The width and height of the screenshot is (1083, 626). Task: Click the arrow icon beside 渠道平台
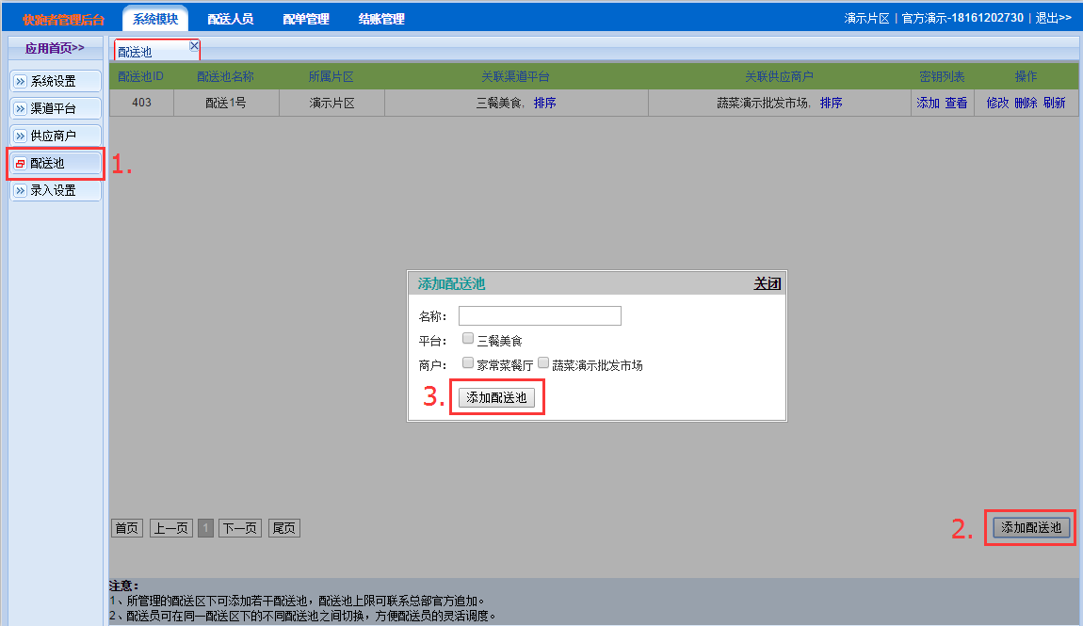pyautogui.click(x=21, y=109)
